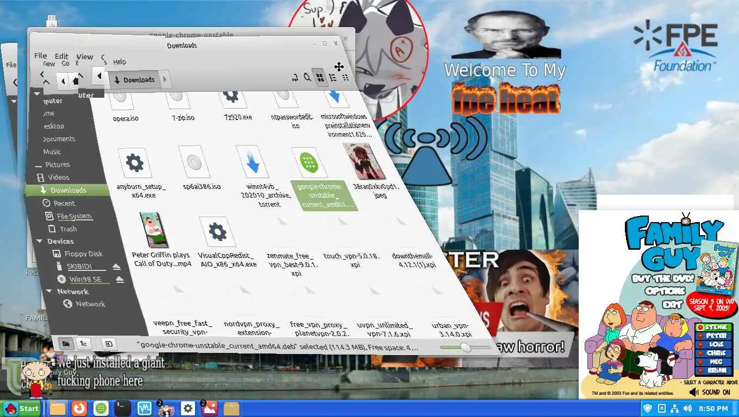
Task: Hide the sidebar using status bar button
Action: pos(109,344)
